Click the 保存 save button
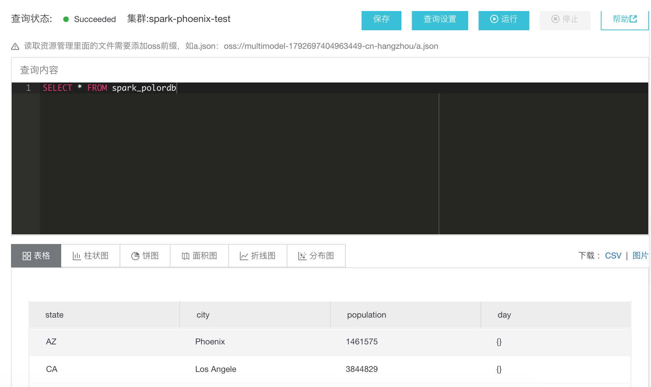651x387 pixels. click(381, 20)
